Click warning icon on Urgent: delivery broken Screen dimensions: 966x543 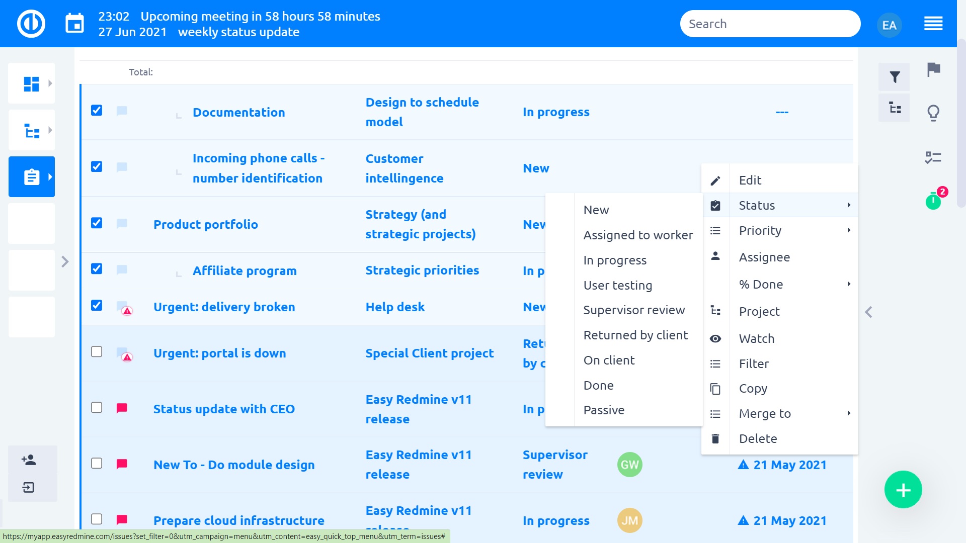point(127,311)
